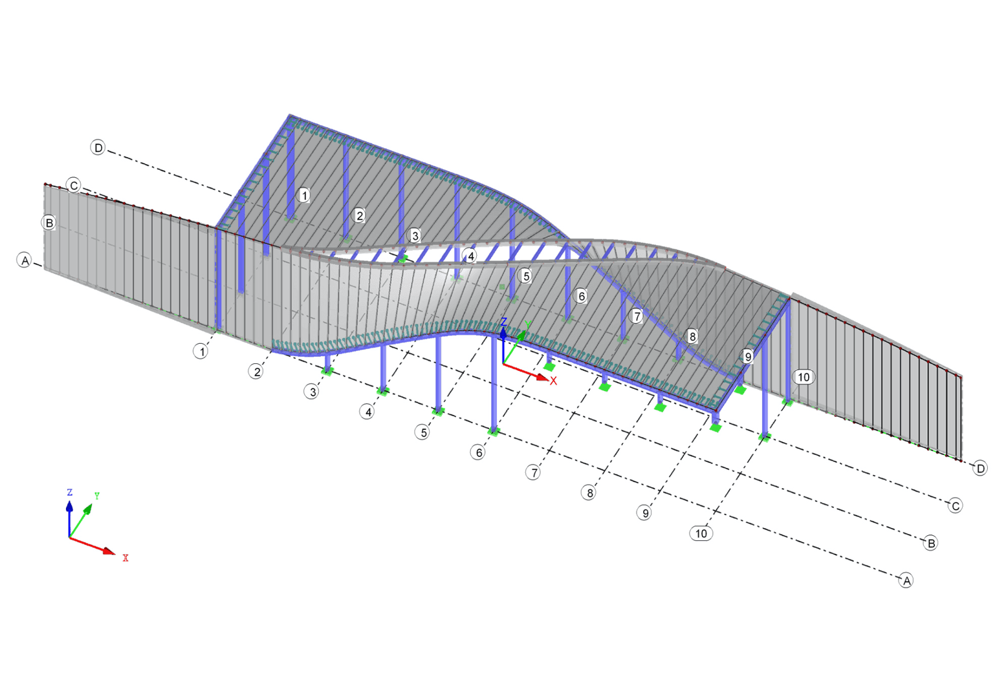The image size is (1006, 698).
Task: Pick grid bubble 6 on the roof surface
Action: (x=582, y=296)
